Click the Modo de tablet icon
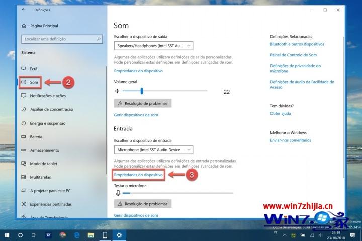 tap(24, 164)
